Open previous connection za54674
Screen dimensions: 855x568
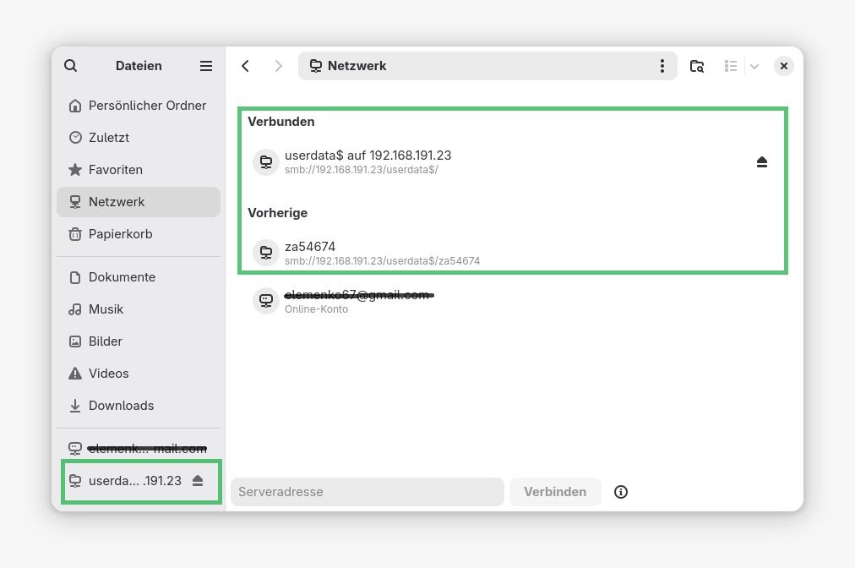pos(513,254)
